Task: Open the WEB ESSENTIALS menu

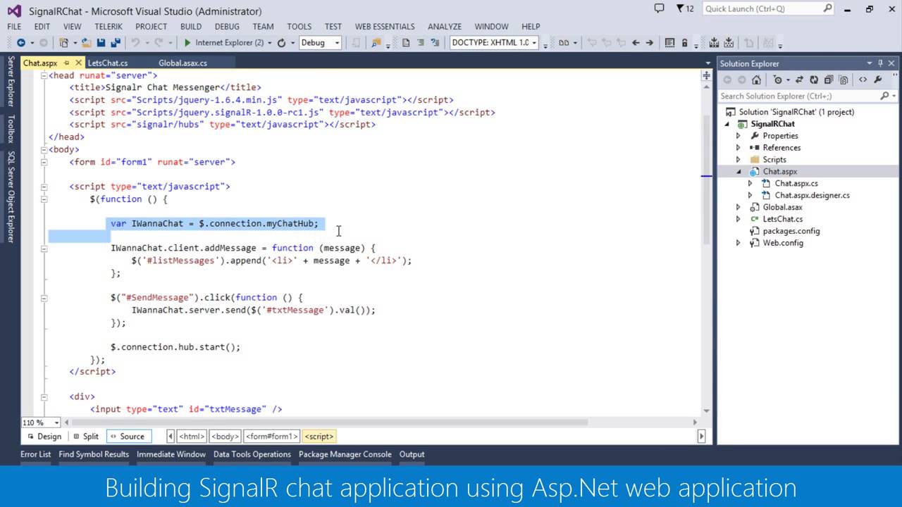Action: tap(384, 27)
